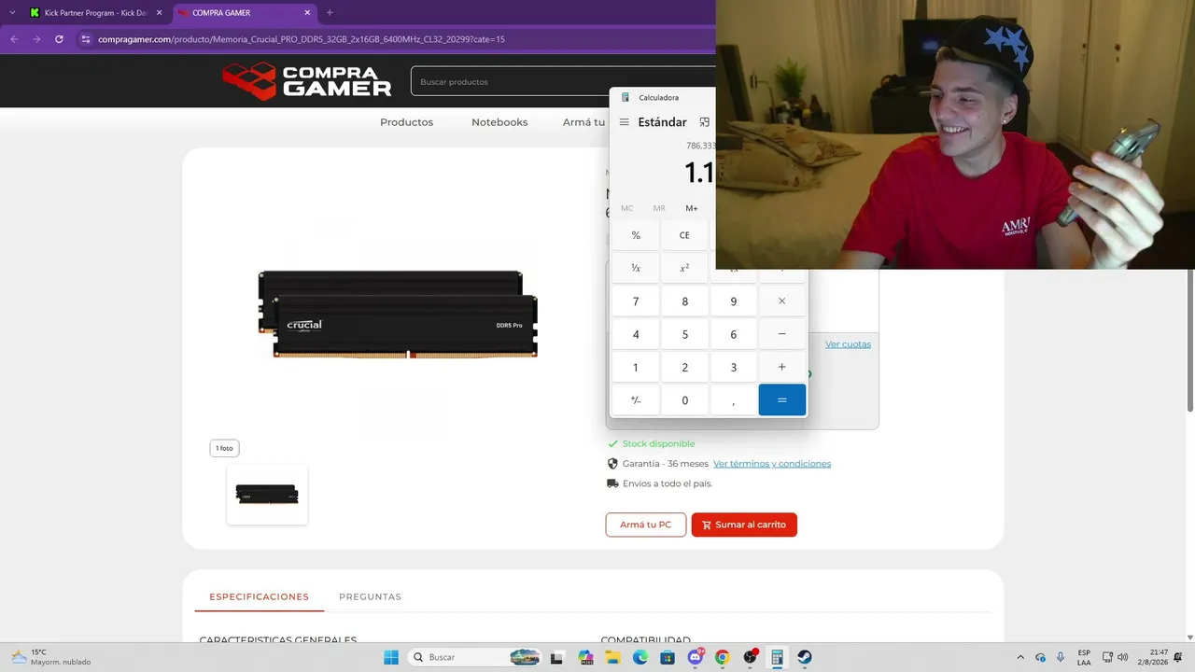This screenshot has width=1195, height=672.
Task: Open Microsoft Store from the taskbar
Action: [x=668, y=657]
